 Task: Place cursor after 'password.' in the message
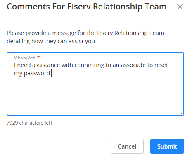click(x=51, y=73)
